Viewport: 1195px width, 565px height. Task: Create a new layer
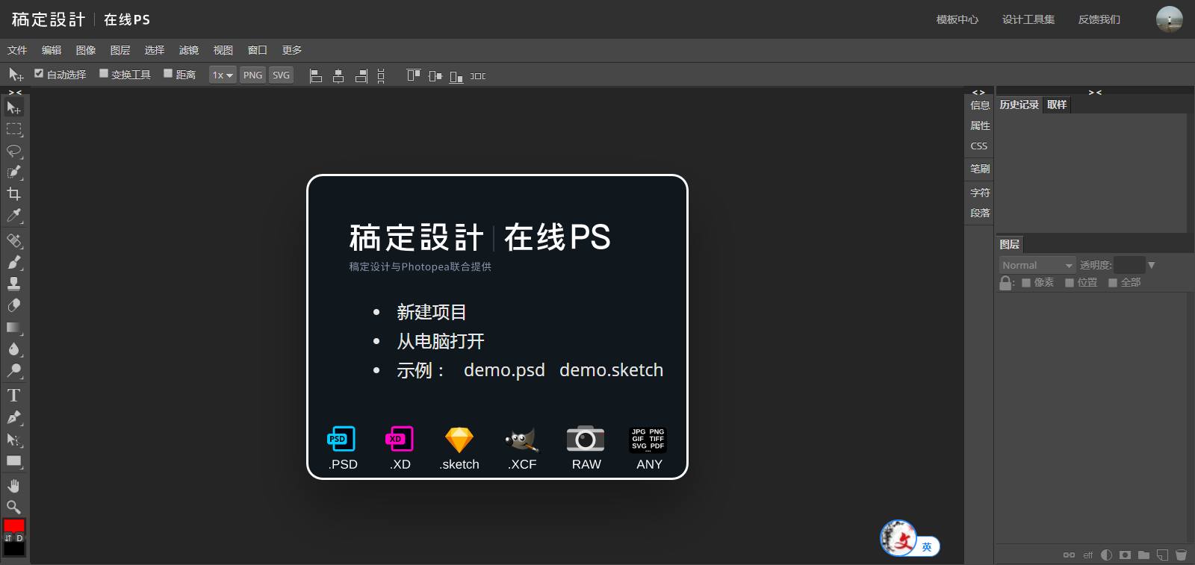pos(1162,555)
